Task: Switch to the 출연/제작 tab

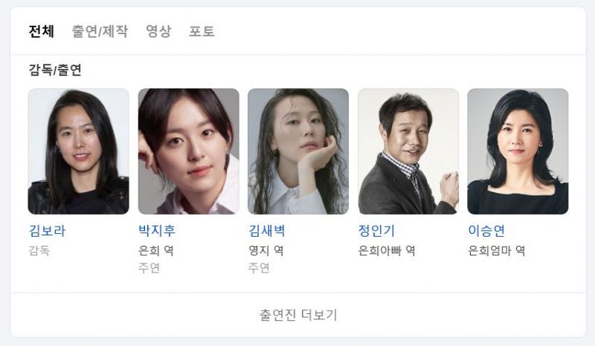Action: click(x=100, y=31)
